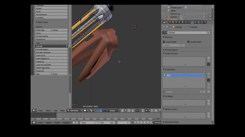
Task: Click the Rotate transform button
Action: (51, 8)
